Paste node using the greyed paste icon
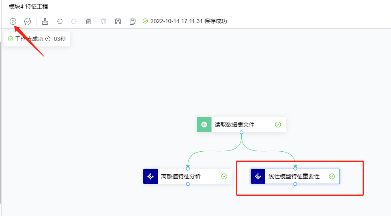391x216 pixels. click(x=103, y=21)
